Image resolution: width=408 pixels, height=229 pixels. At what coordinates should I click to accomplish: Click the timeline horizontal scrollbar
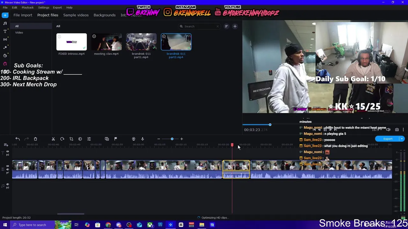71,214
